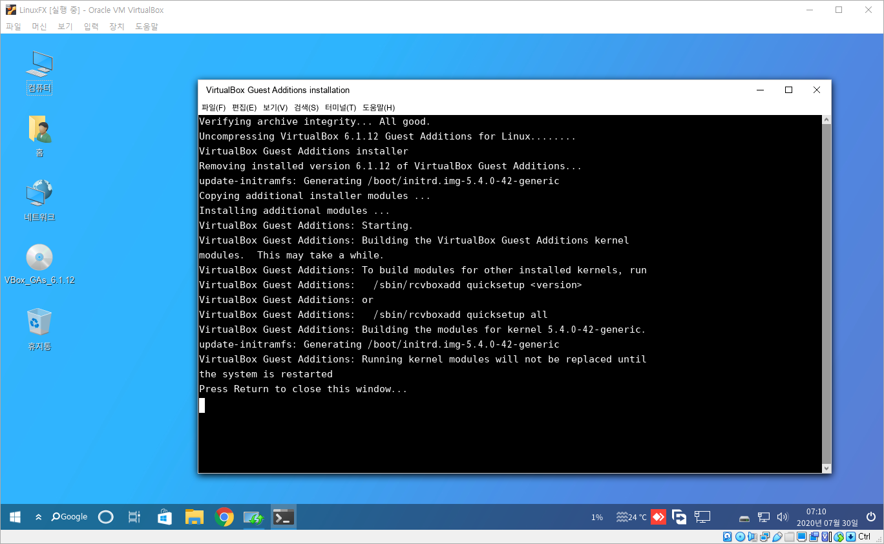Open the 휴지통 recycle bin icon
Image resolution: width=884 pixels, height=544 pixels.
pos(39,329)
